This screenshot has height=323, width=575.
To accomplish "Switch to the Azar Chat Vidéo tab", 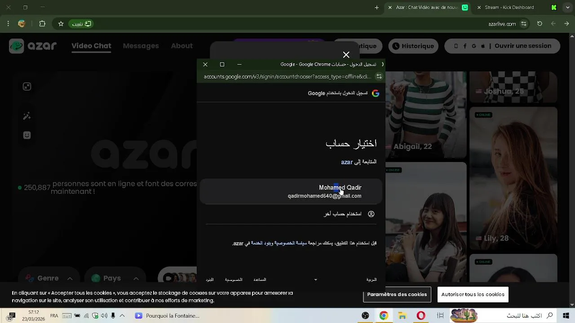I will coord(427,7).
